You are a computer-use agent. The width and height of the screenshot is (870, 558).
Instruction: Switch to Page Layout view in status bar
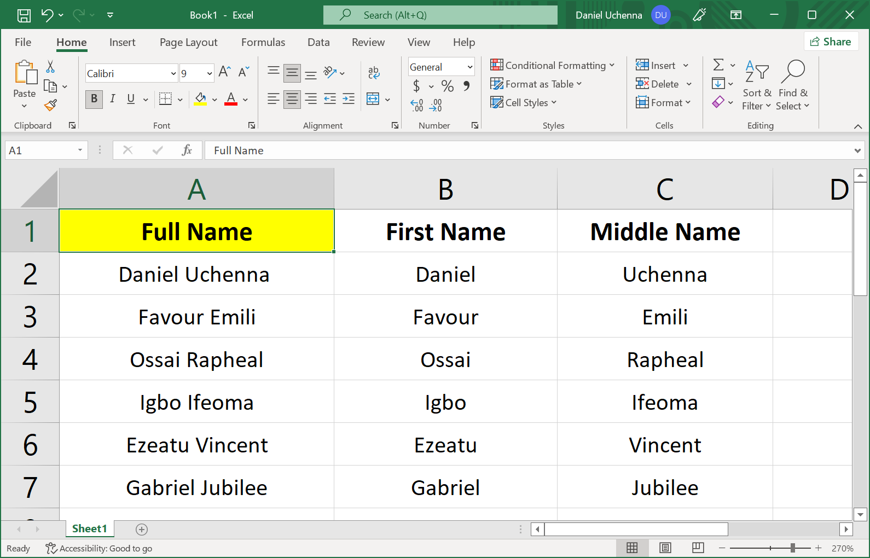pyautogui.click(x=665, y=548)
